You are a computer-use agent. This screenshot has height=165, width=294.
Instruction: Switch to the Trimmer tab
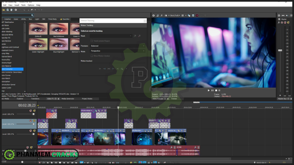174,98
